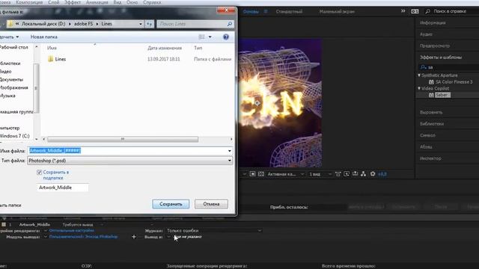This screenshot has height=269, width=479.
Task: Click the Сохранить button
Action: pos(171,204)
